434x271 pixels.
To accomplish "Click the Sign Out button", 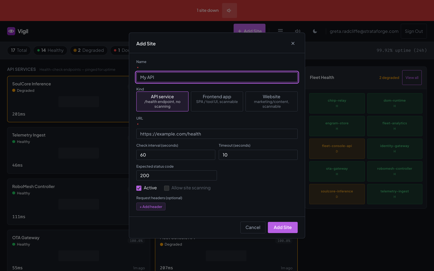I will click(x=414, y=31).
